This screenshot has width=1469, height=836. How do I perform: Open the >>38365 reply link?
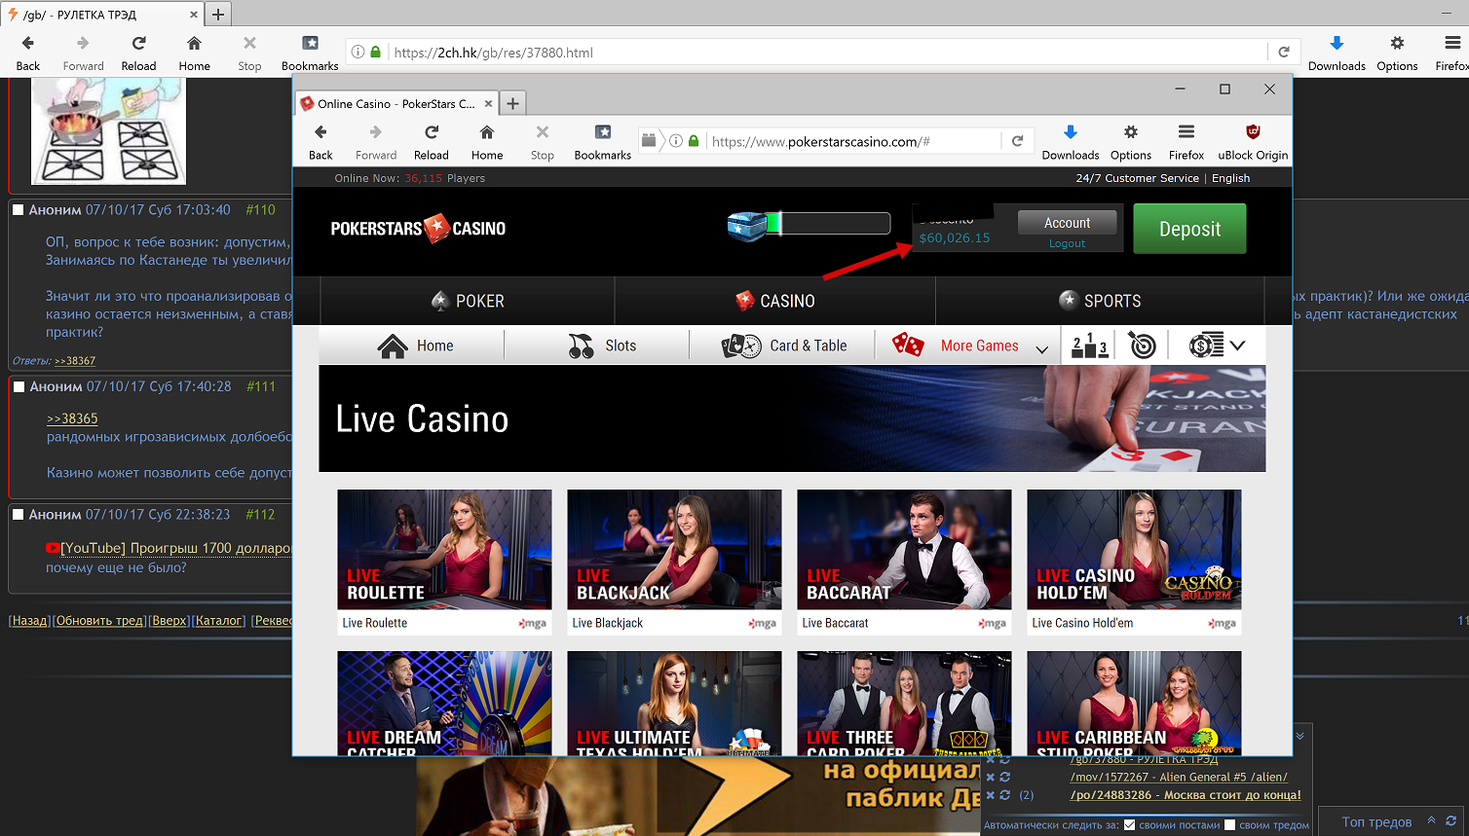click(x=72, y=418)
